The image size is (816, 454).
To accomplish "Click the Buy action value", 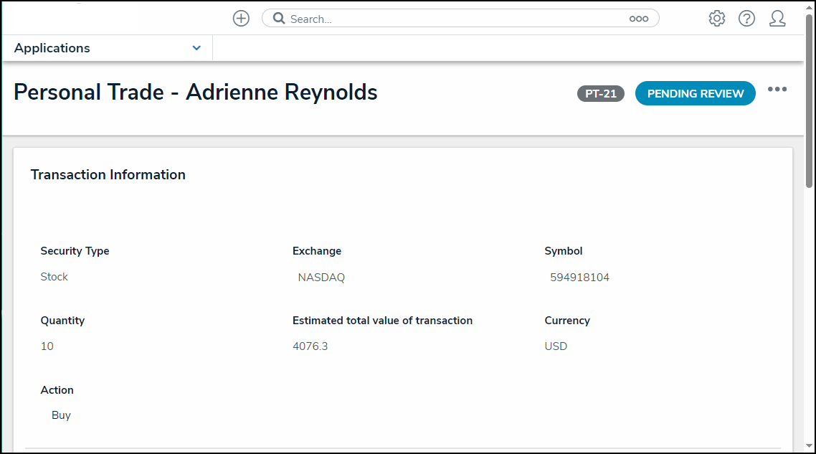I will tap(61, 415).
